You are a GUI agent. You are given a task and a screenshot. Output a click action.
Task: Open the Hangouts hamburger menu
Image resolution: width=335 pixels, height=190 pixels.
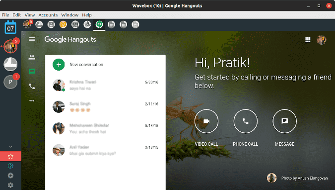tap(32, 39)
